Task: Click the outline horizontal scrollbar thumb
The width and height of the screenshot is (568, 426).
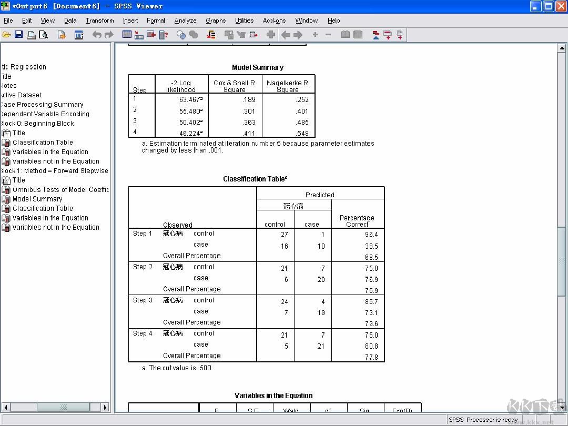Action: (64, 407)
